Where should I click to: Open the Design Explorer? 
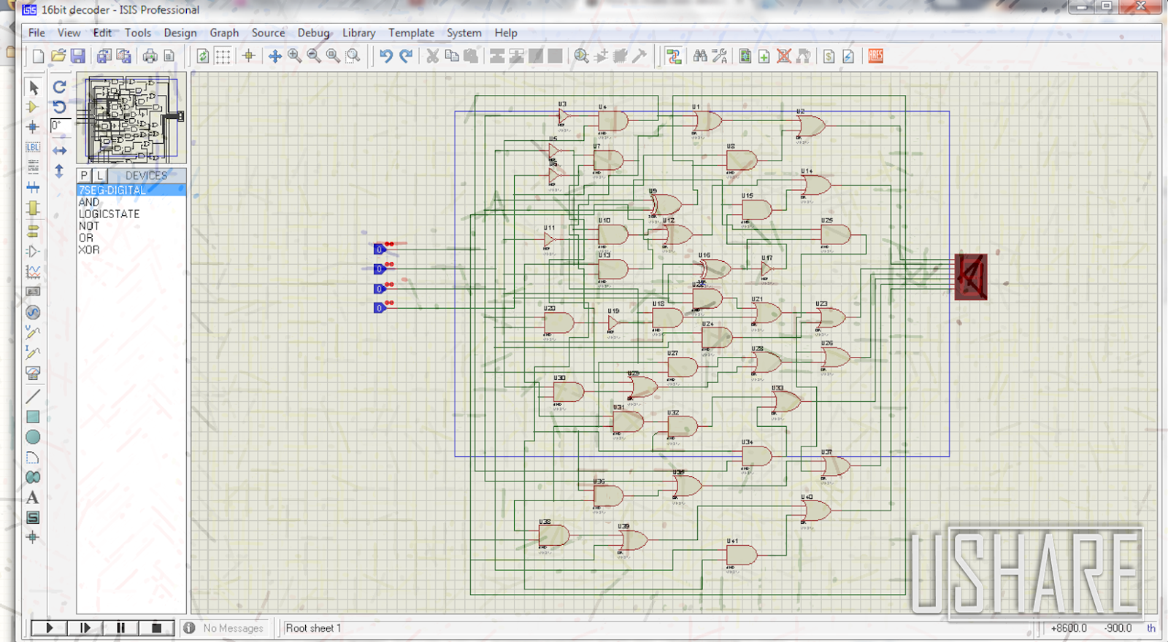pyautogui.click(x=745, y=56)
